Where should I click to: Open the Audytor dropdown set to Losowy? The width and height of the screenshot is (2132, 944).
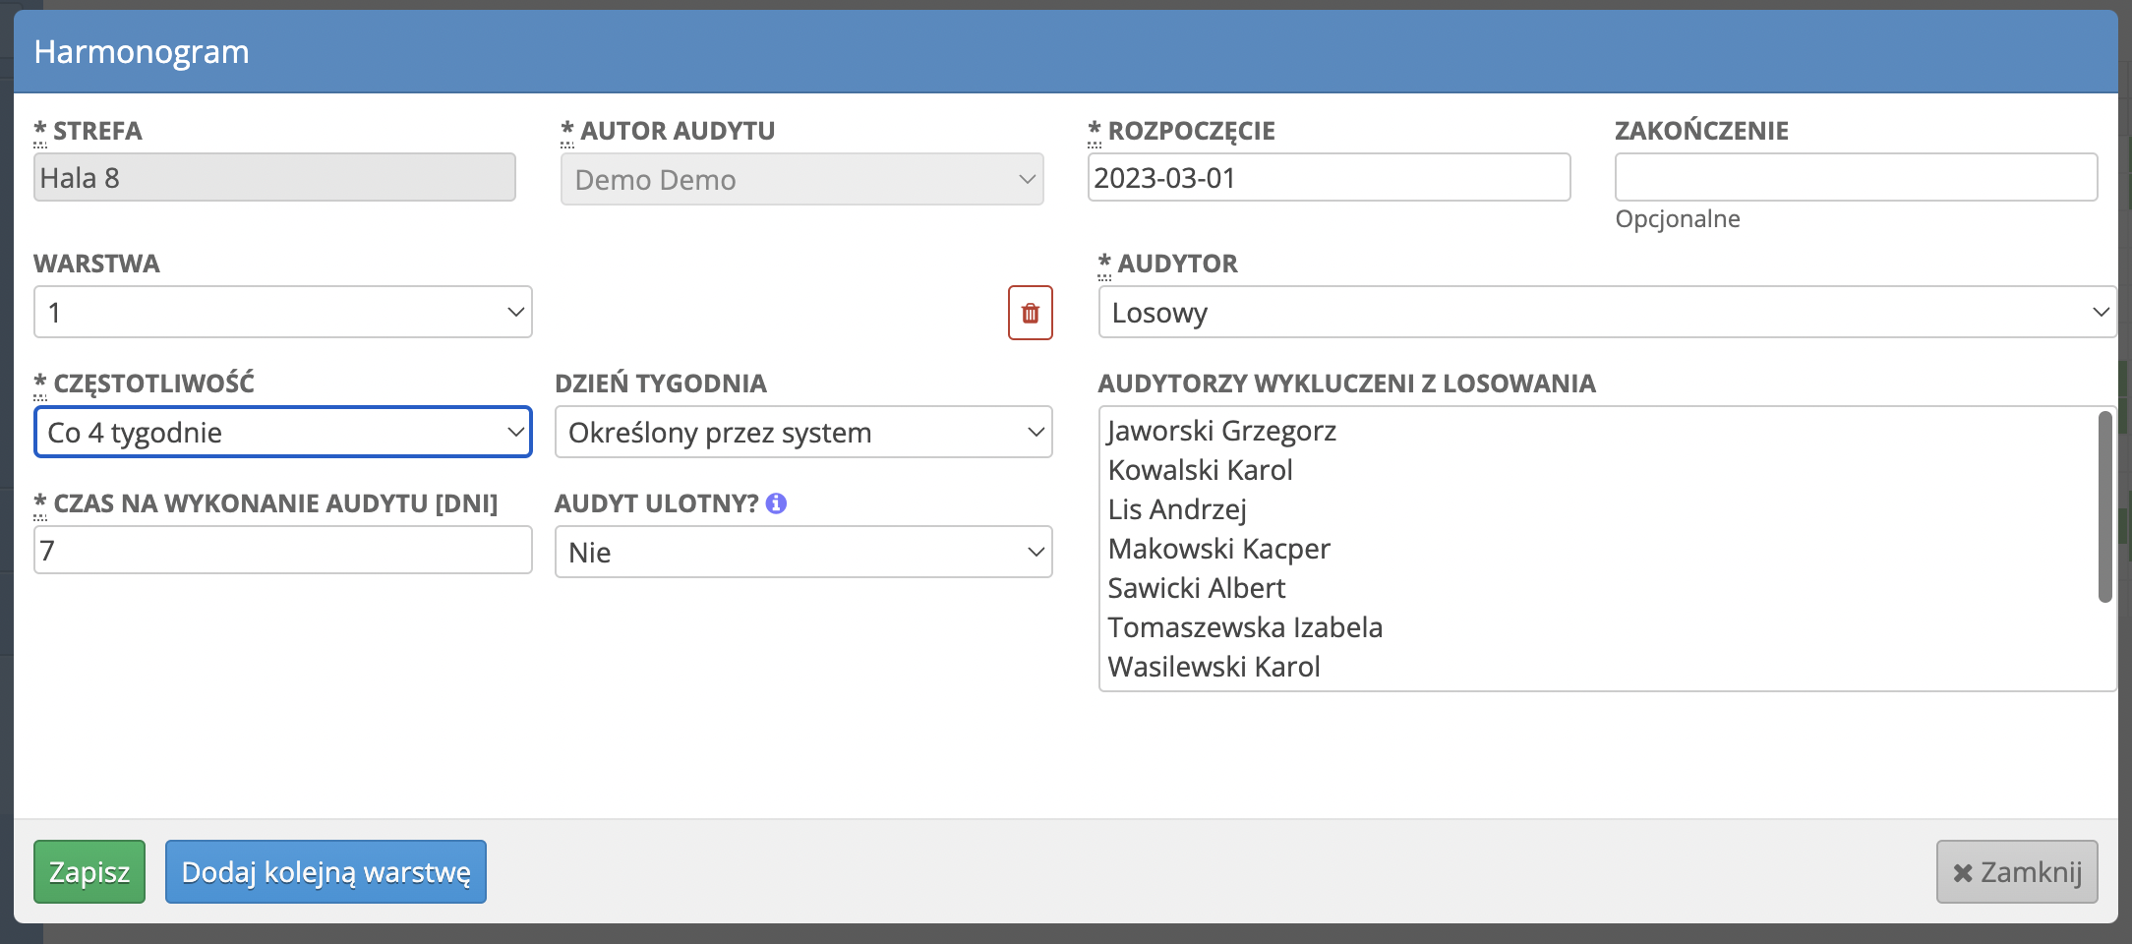pyautogui.click(x=1606, y=313)
